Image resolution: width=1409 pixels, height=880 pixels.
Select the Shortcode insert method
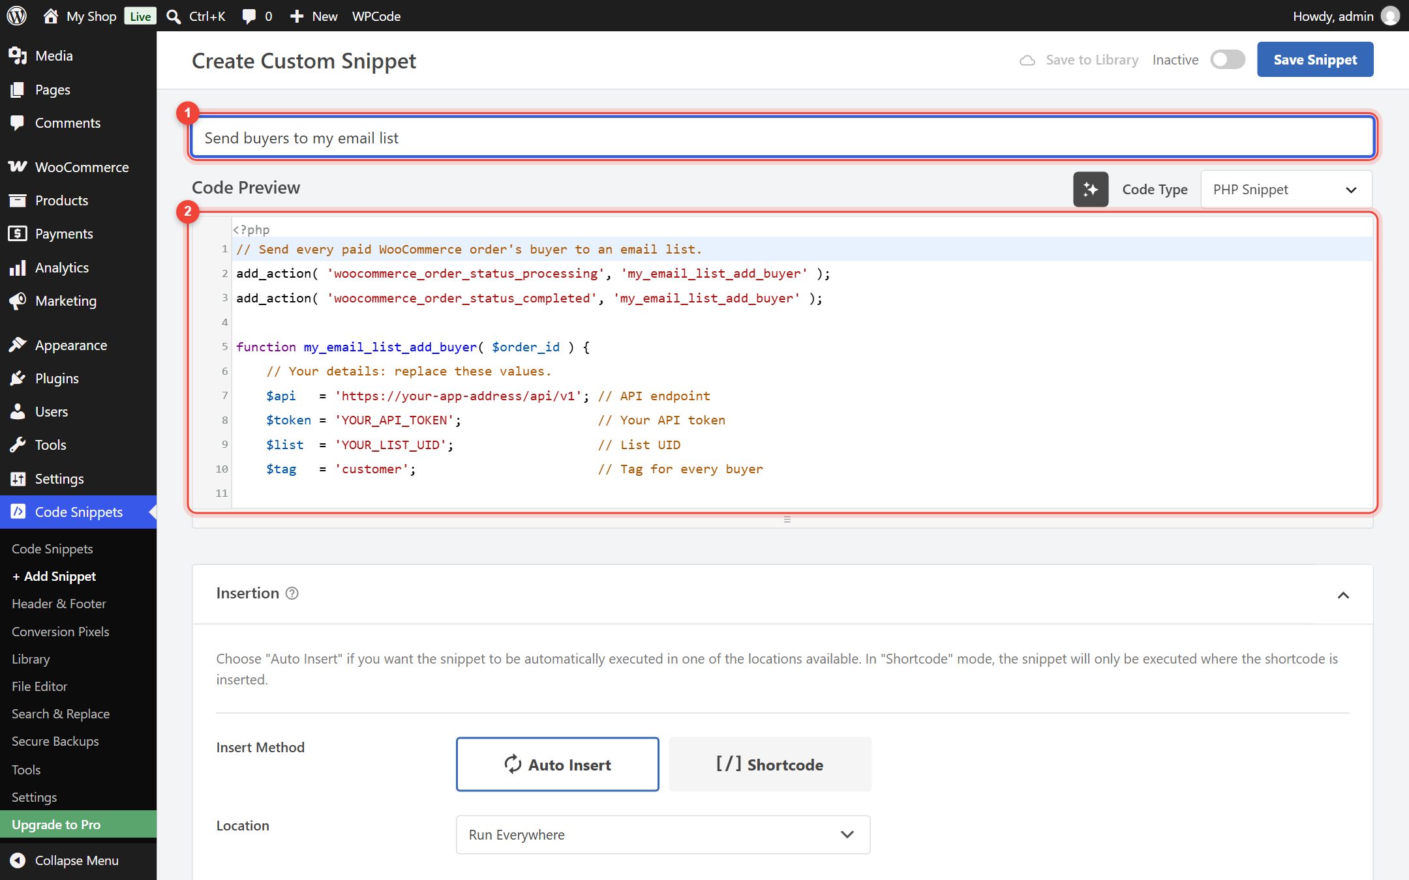(770, 765)
